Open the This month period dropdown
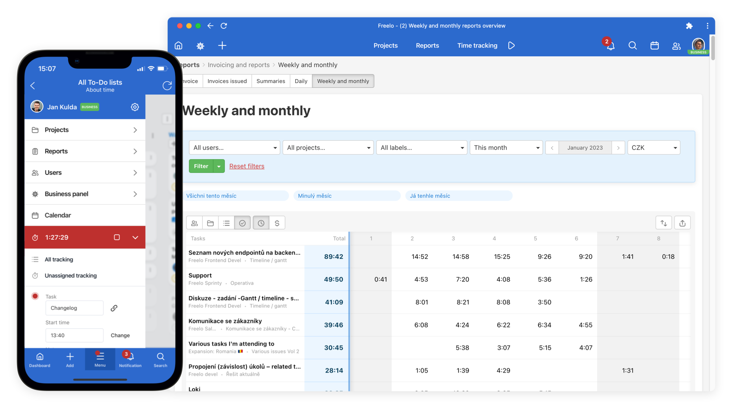The height and width of the screenshot is (408, 732). tap(506, 147)
